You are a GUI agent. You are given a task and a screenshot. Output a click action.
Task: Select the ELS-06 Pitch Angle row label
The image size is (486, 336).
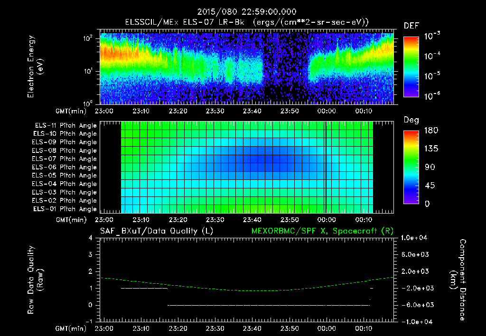[x=65, y=167]
